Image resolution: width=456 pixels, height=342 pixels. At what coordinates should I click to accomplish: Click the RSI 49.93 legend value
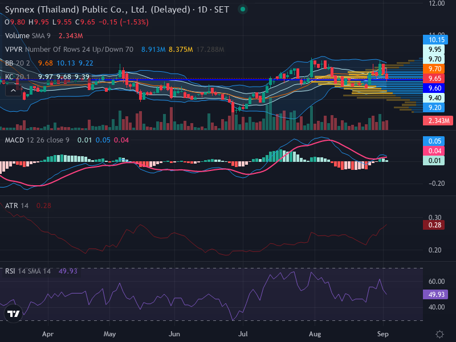(68, 271)
